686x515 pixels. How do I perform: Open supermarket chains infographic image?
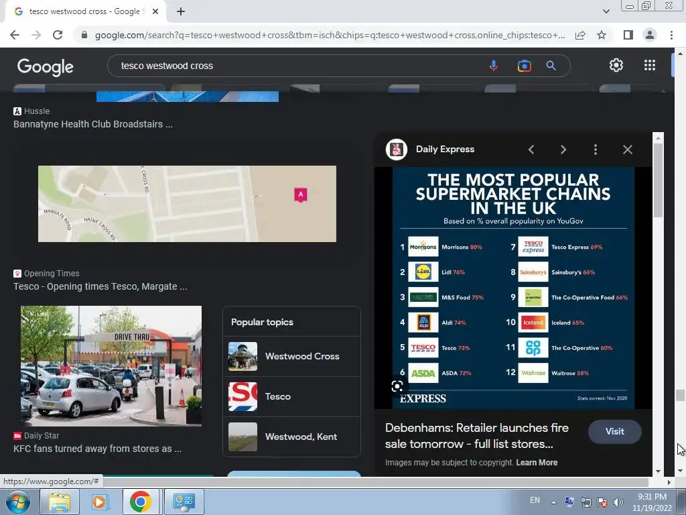(x=513, y=288)
